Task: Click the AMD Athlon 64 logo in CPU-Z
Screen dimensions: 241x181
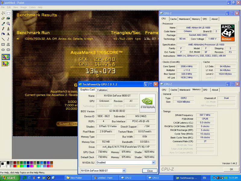Action: [x=228, y=33]
